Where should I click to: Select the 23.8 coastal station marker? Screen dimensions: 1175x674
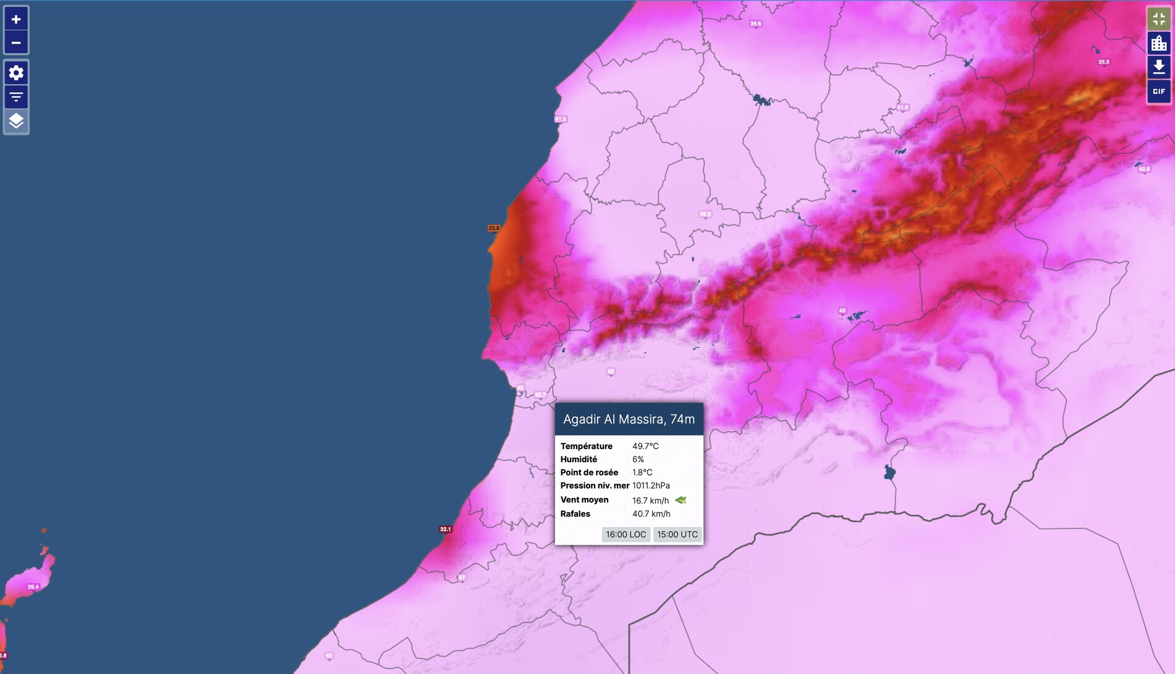(494, 229)
